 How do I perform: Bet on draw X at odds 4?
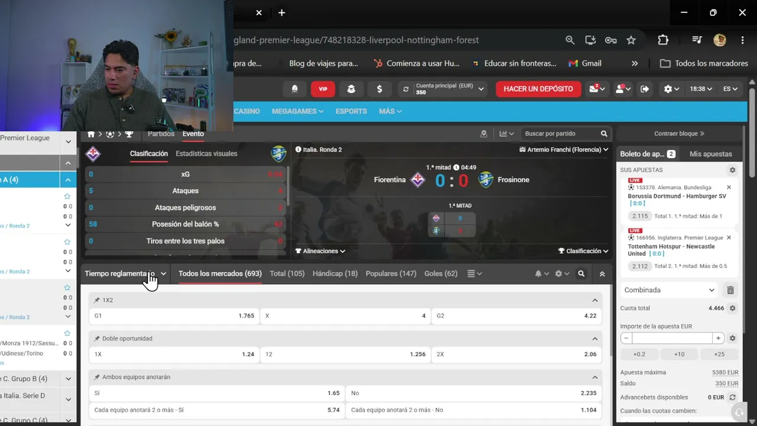click(345, 316)
